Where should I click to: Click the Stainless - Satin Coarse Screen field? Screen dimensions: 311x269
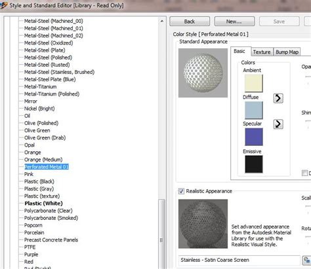[239, 260]
